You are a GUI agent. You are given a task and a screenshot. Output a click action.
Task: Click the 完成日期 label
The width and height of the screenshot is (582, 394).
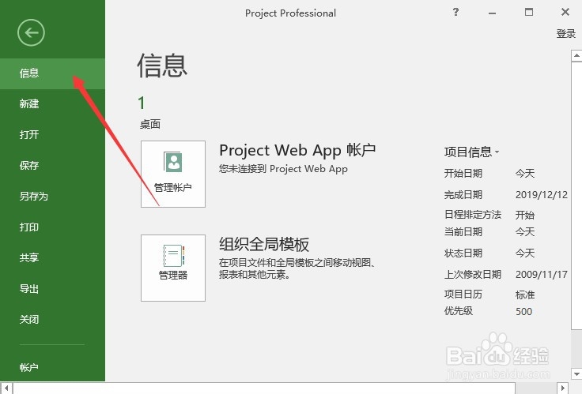(463, 194)
